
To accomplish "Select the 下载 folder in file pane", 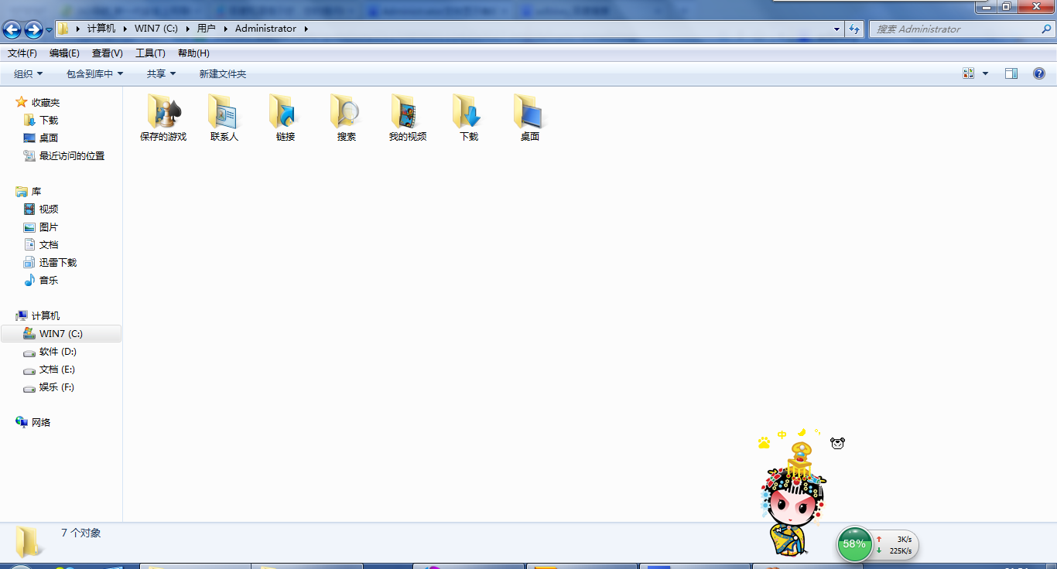I will point(469,118).
